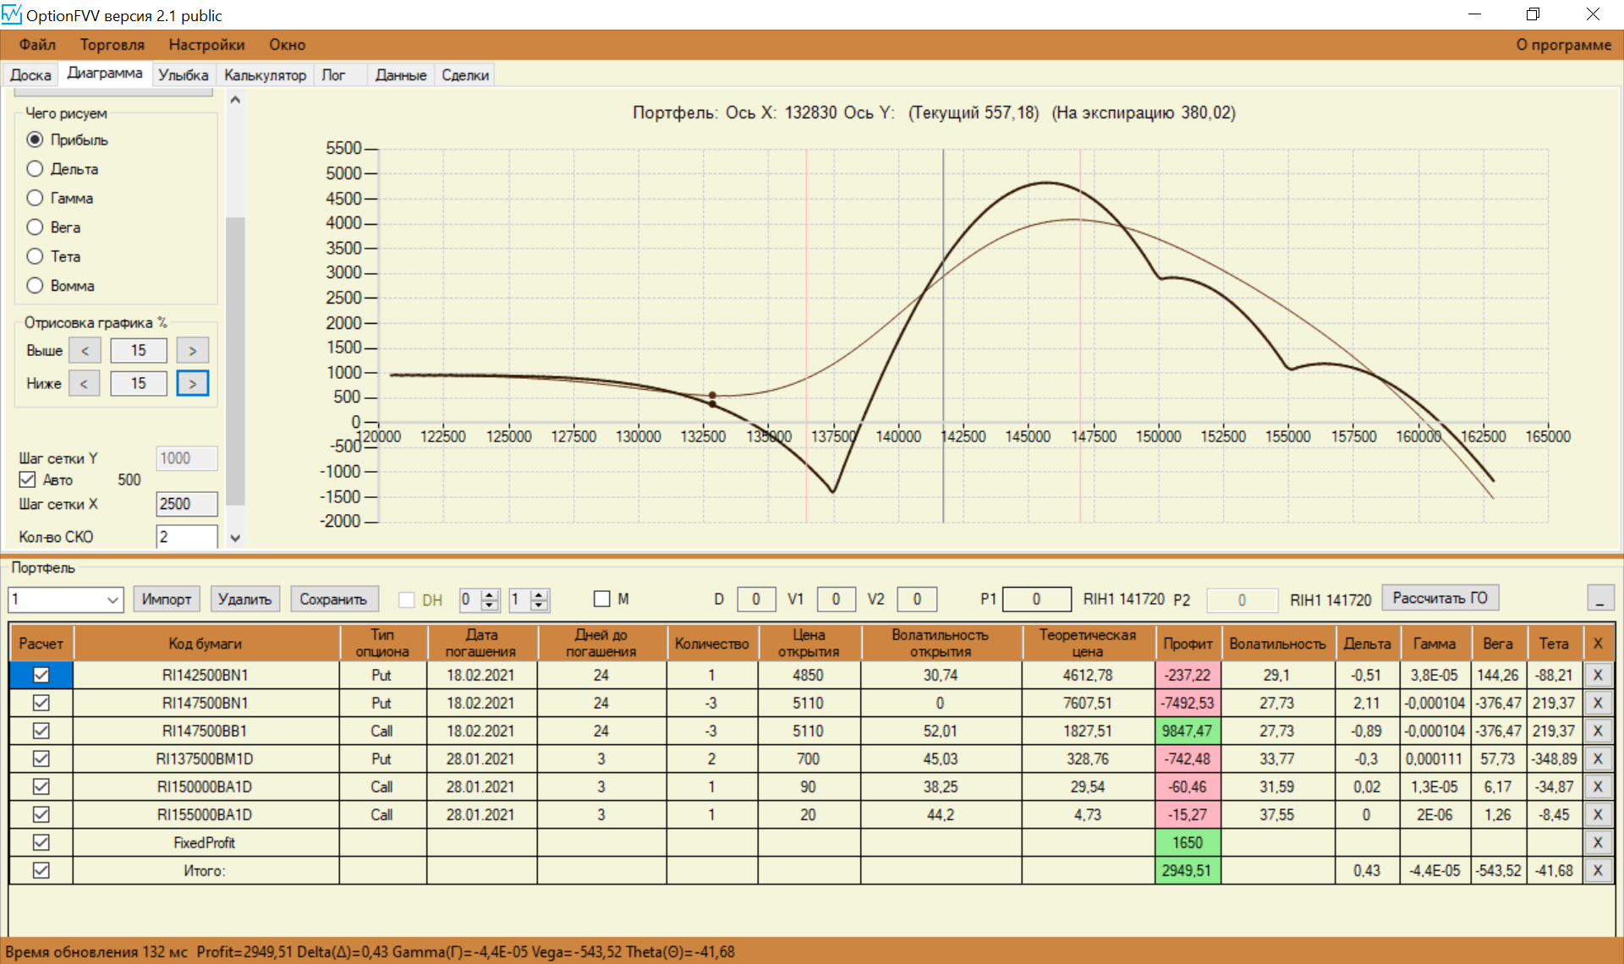Click the '<' arrow next to Ниже
Screen dimensions: 1624x964
tap(84, 383)
